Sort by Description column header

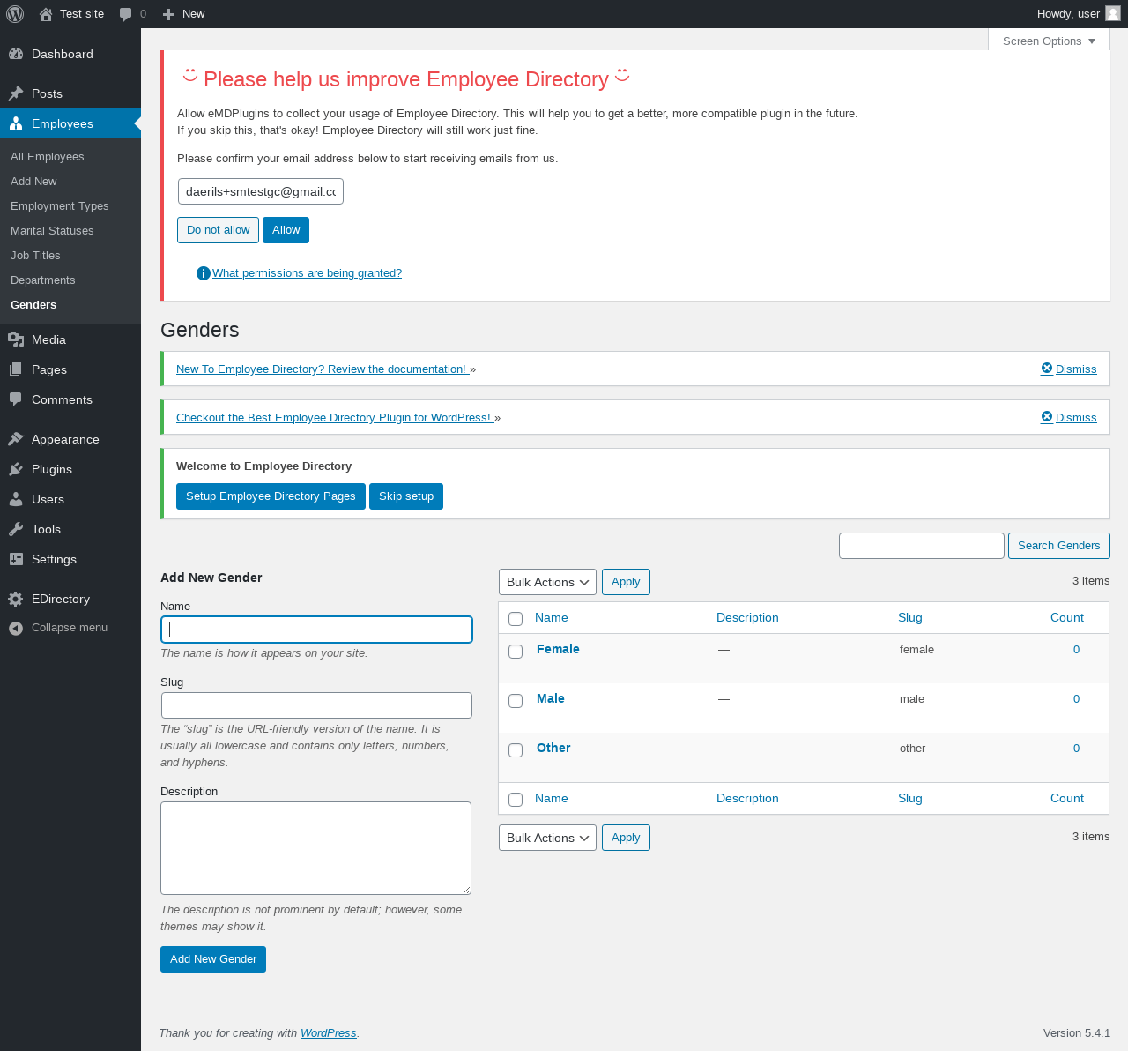coord(747,618)
